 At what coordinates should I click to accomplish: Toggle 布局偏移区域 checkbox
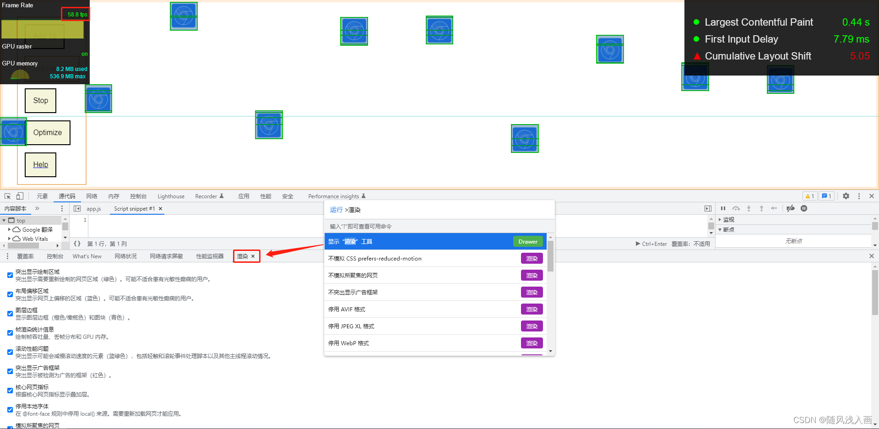tap(10, 294)
